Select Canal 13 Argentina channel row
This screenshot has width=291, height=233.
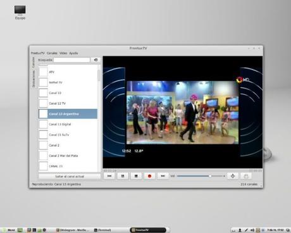(x=68, y=114)
